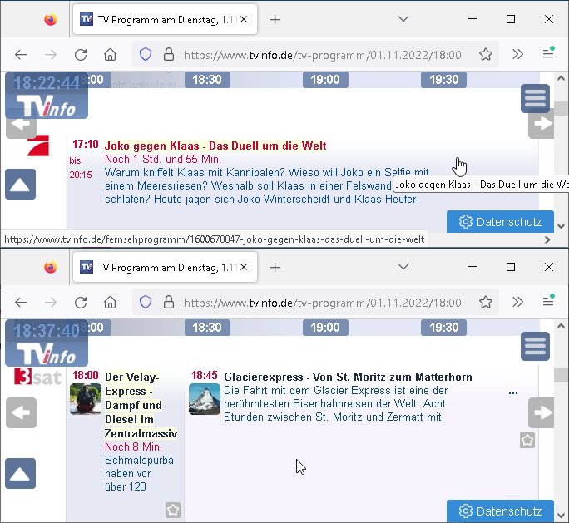Open Glacierexpress - Von St. Moritz zum Matterhorn
This screenshot has width=569, height=523.
point(348,377)
